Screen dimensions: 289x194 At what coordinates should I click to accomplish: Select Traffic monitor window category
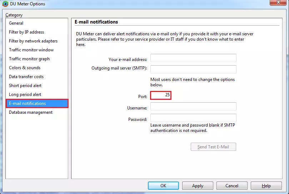[x=37, y=50]
